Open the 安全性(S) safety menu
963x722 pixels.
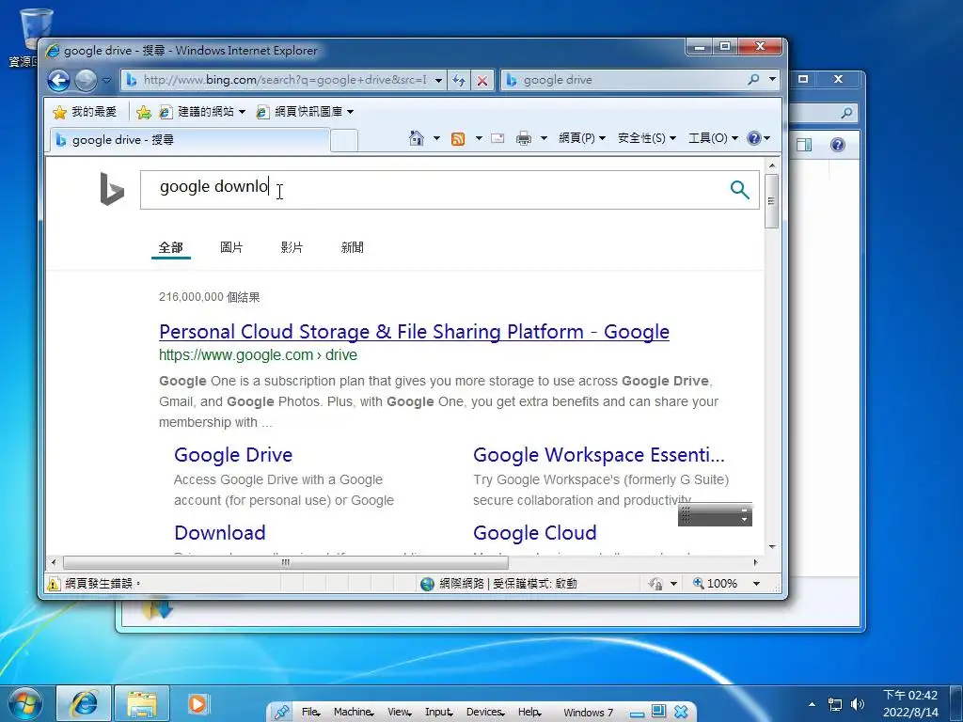tap(647, 138)
